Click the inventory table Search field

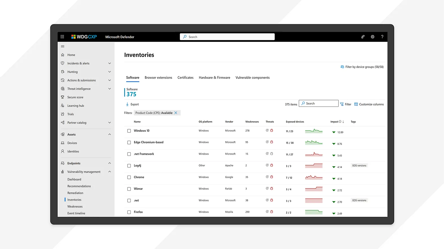[319, 103]
